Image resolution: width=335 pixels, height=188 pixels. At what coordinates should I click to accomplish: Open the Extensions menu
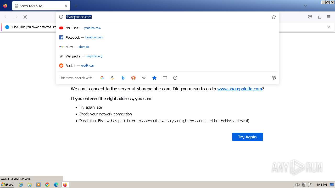[x=319, y=17]
